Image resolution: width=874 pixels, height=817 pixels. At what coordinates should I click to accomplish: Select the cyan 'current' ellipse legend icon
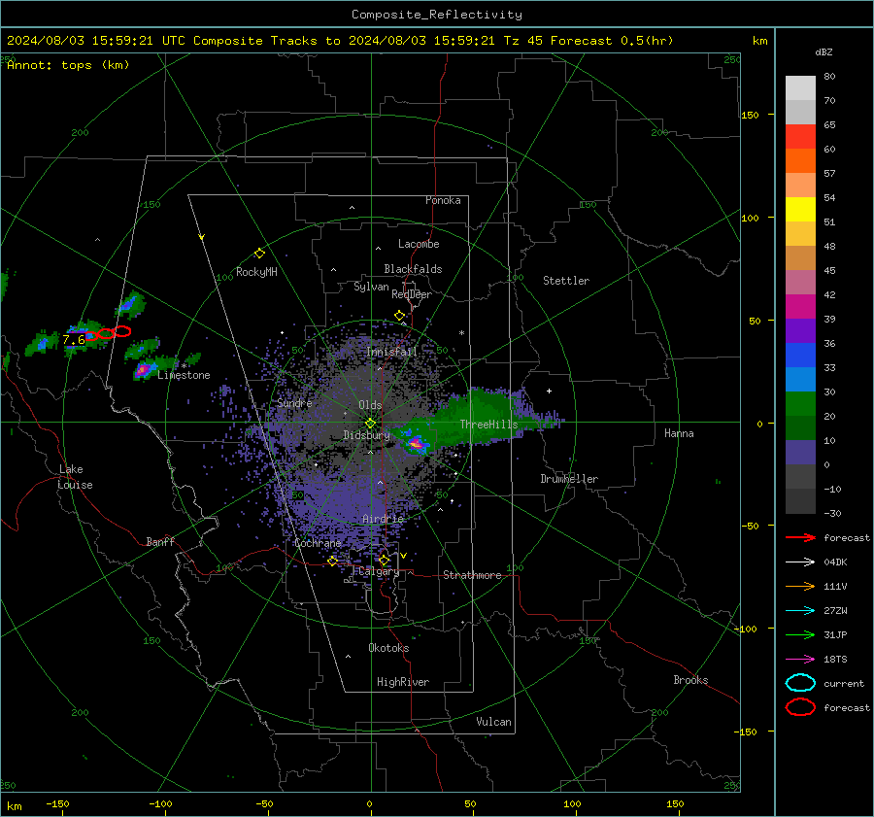[x=800, y=683]
